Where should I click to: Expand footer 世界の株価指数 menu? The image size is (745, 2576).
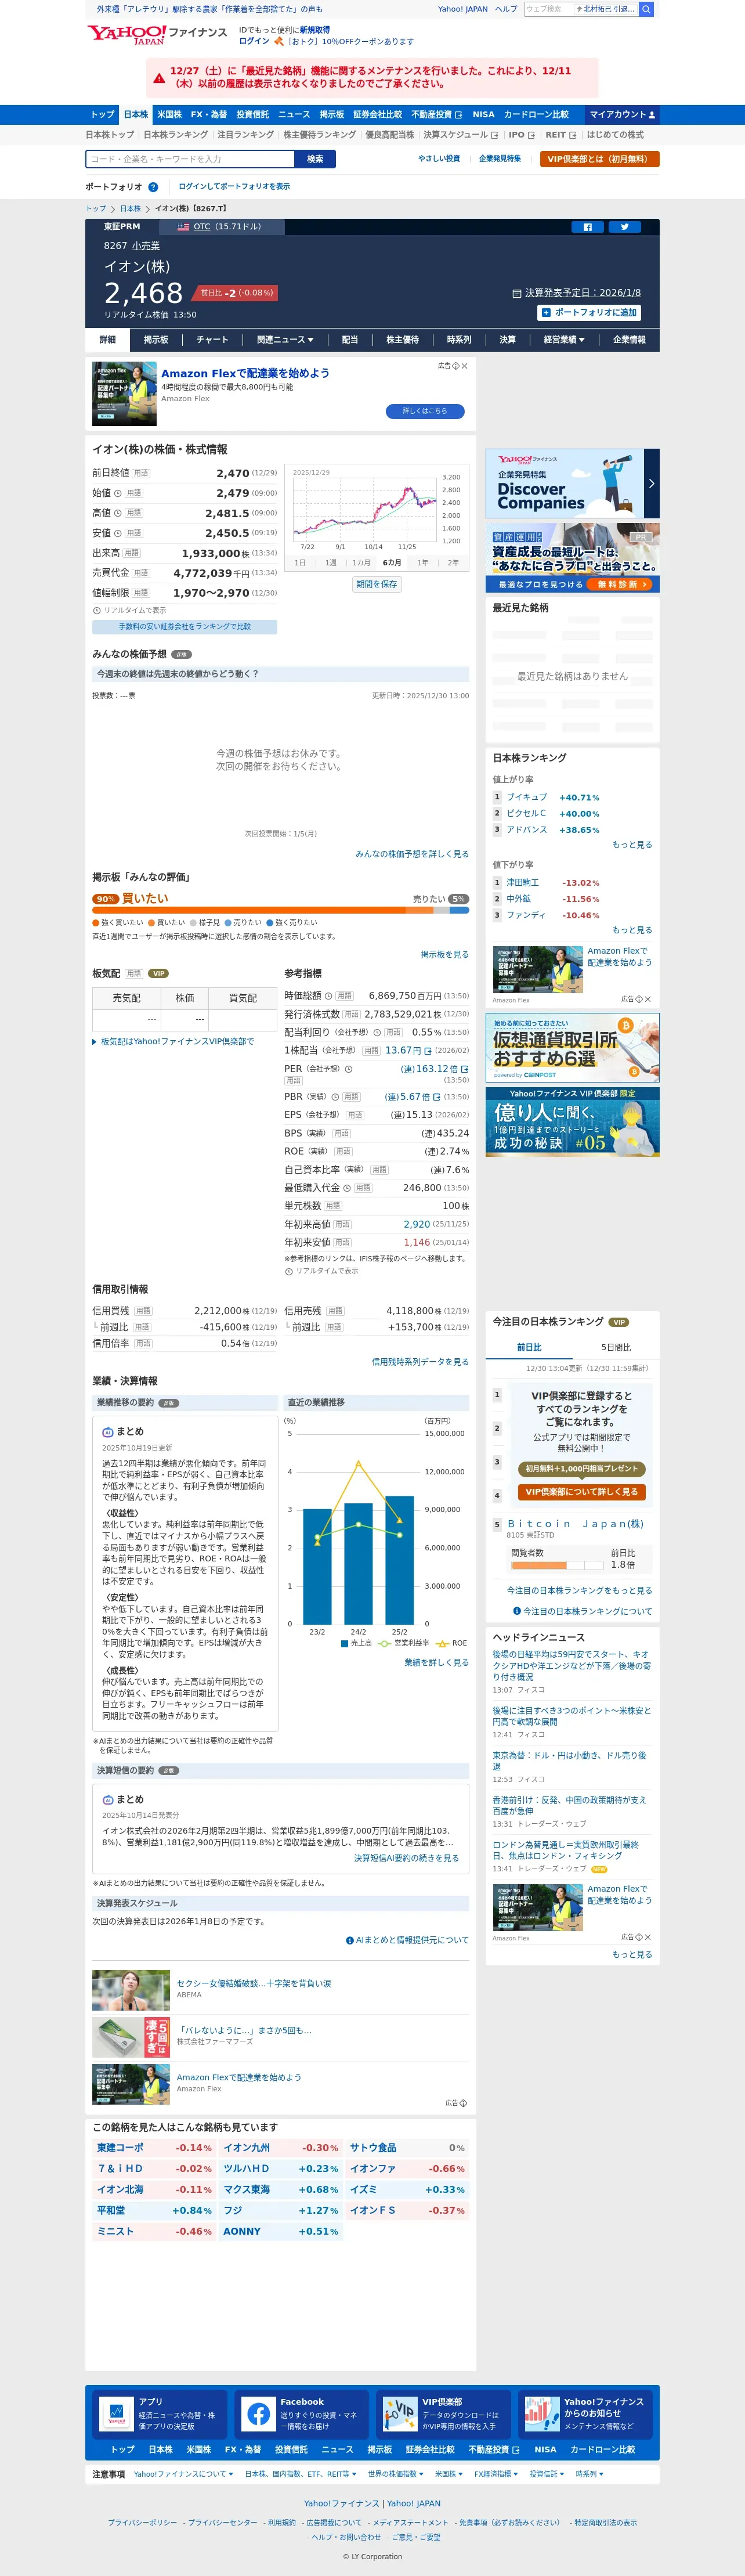[x=396, y=2474]
